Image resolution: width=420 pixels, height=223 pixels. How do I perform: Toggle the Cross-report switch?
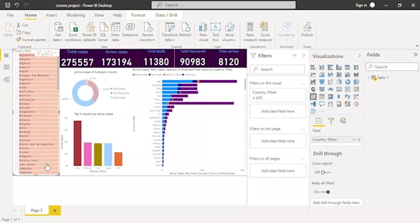[325, 172]
